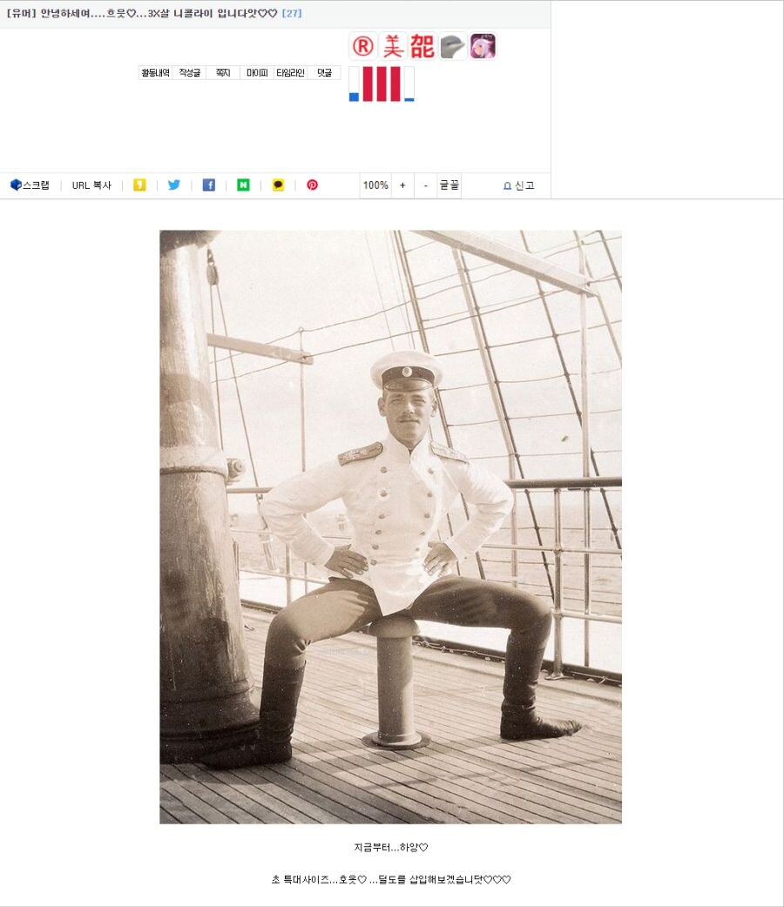
Task: Share post to Facebook
Action: (x=208, y=185)
